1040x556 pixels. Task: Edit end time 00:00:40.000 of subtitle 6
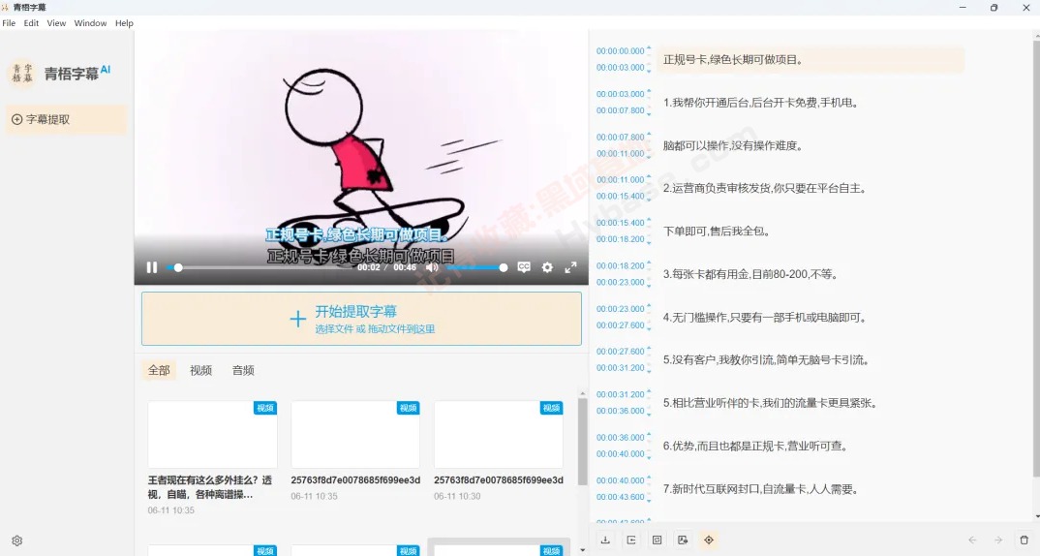tap(620, 454)
